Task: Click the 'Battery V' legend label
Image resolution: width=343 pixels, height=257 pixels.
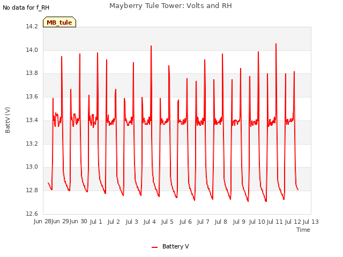Action: pos(176,246)
